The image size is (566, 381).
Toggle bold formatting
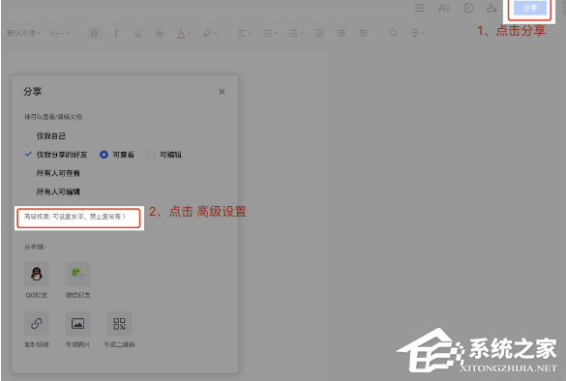tap(94, 33)
